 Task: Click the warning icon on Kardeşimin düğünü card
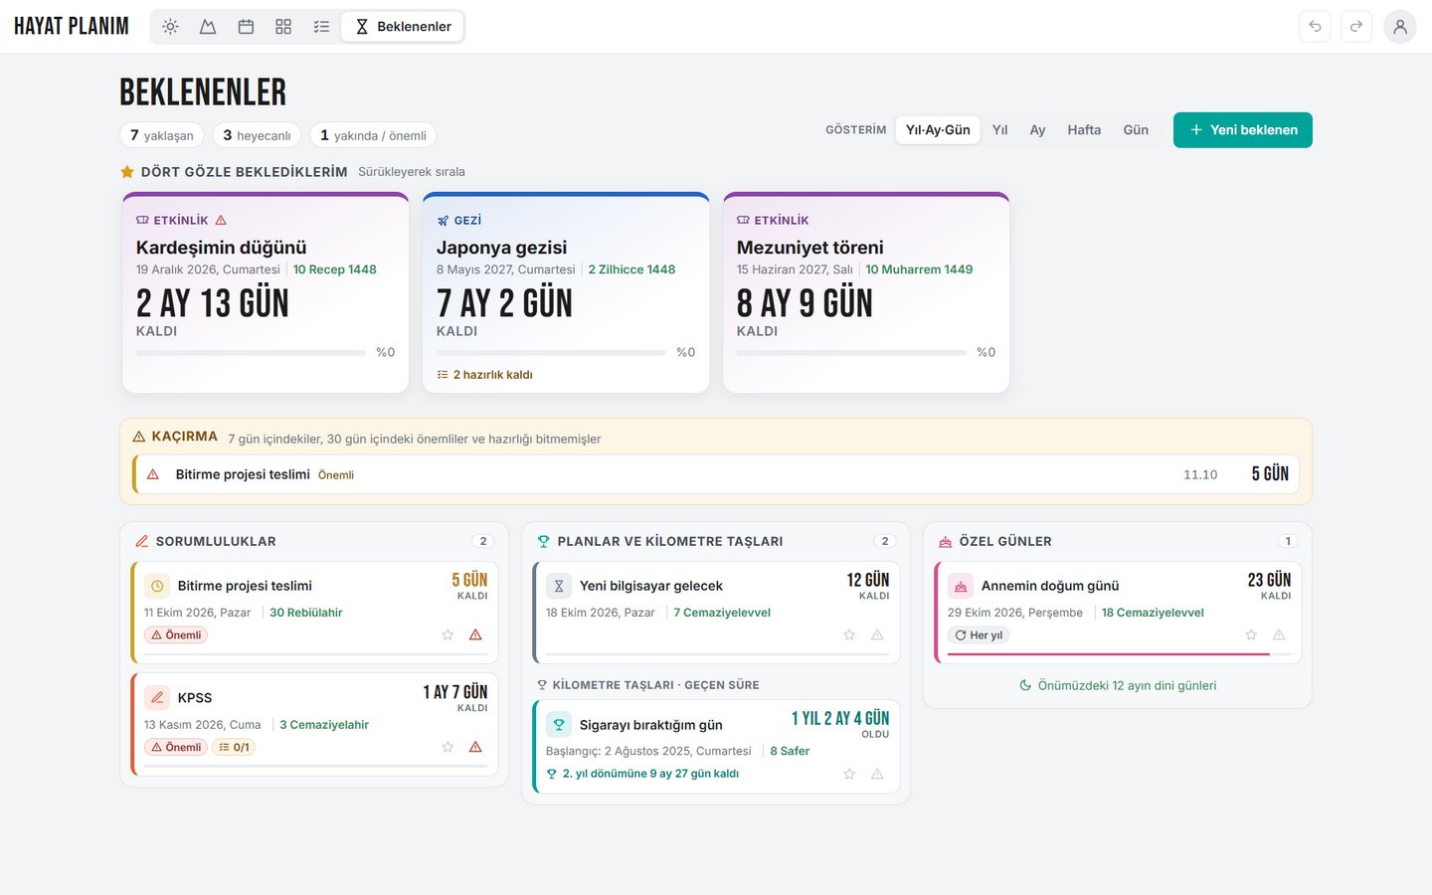221,221
